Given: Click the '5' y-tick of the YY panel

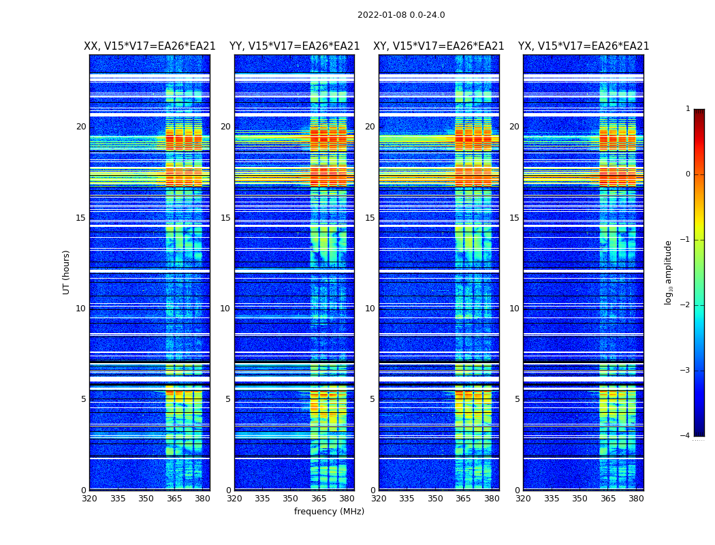Looking at the screenshot, I should pyautogui.click(x=228, y=399).
